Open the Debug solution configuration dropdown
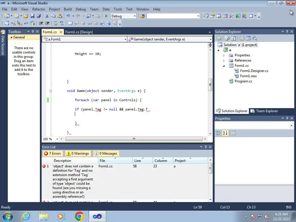The width and height of the screenshot is (296, 222). (135, 16)
